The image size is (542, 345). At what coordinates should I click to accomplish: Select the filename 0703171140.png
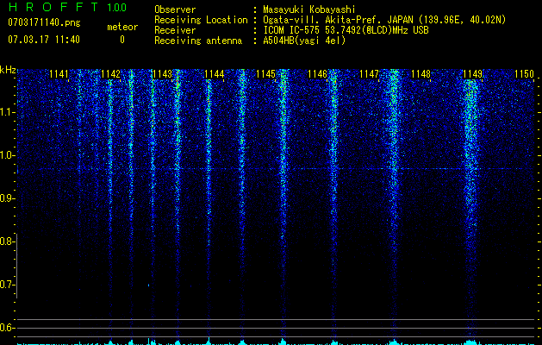click(x=44, y=23)
